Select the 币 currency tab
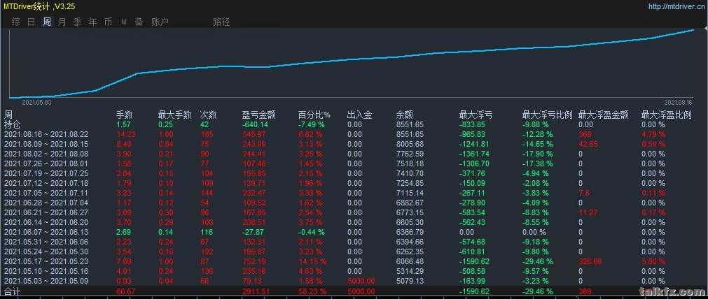The height and width of the screenshot is (299, 708). tap(108, 22)
